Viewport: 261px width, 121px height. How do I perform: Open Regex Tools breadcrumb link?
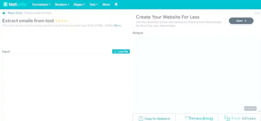coord(15,13)
